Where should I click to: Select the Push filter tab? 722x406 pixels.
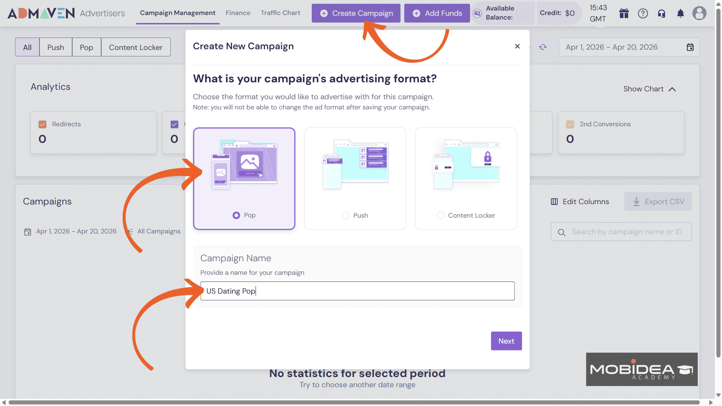(x=56, y=47)
